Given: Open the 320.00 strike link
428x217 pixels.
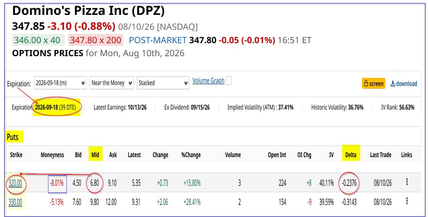Looking at the screenshot, I should point(15,183).
